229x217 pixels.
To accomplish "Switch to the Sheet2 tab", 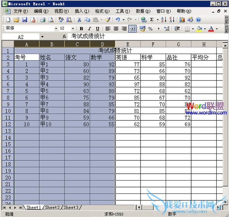I will coord(52,207).
